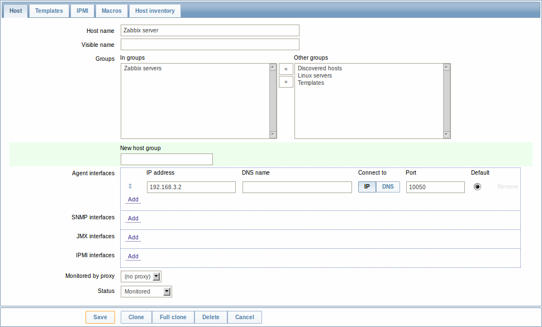Click scroll-up arrow of In groups list

tap(273, 67)
